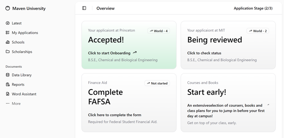Click the Not started status badge

(157, 84)
